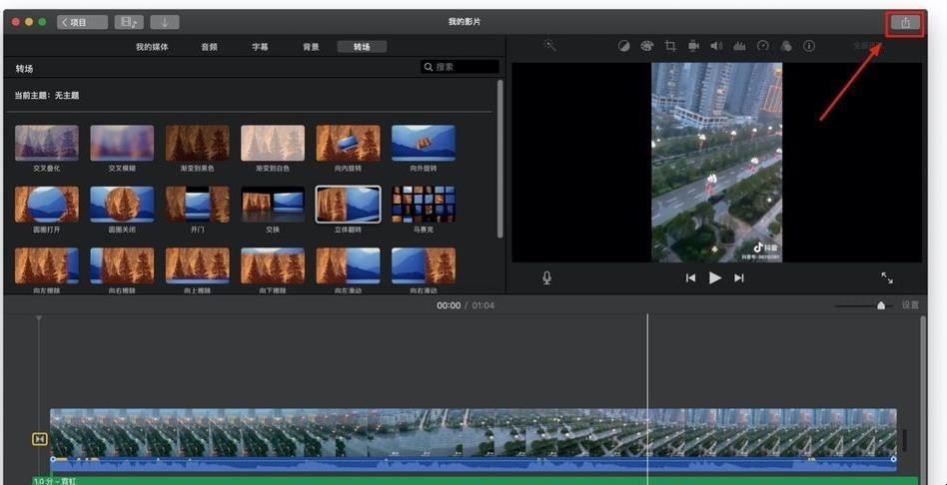Activate the cropping tool icon

(x=670, y=46)
